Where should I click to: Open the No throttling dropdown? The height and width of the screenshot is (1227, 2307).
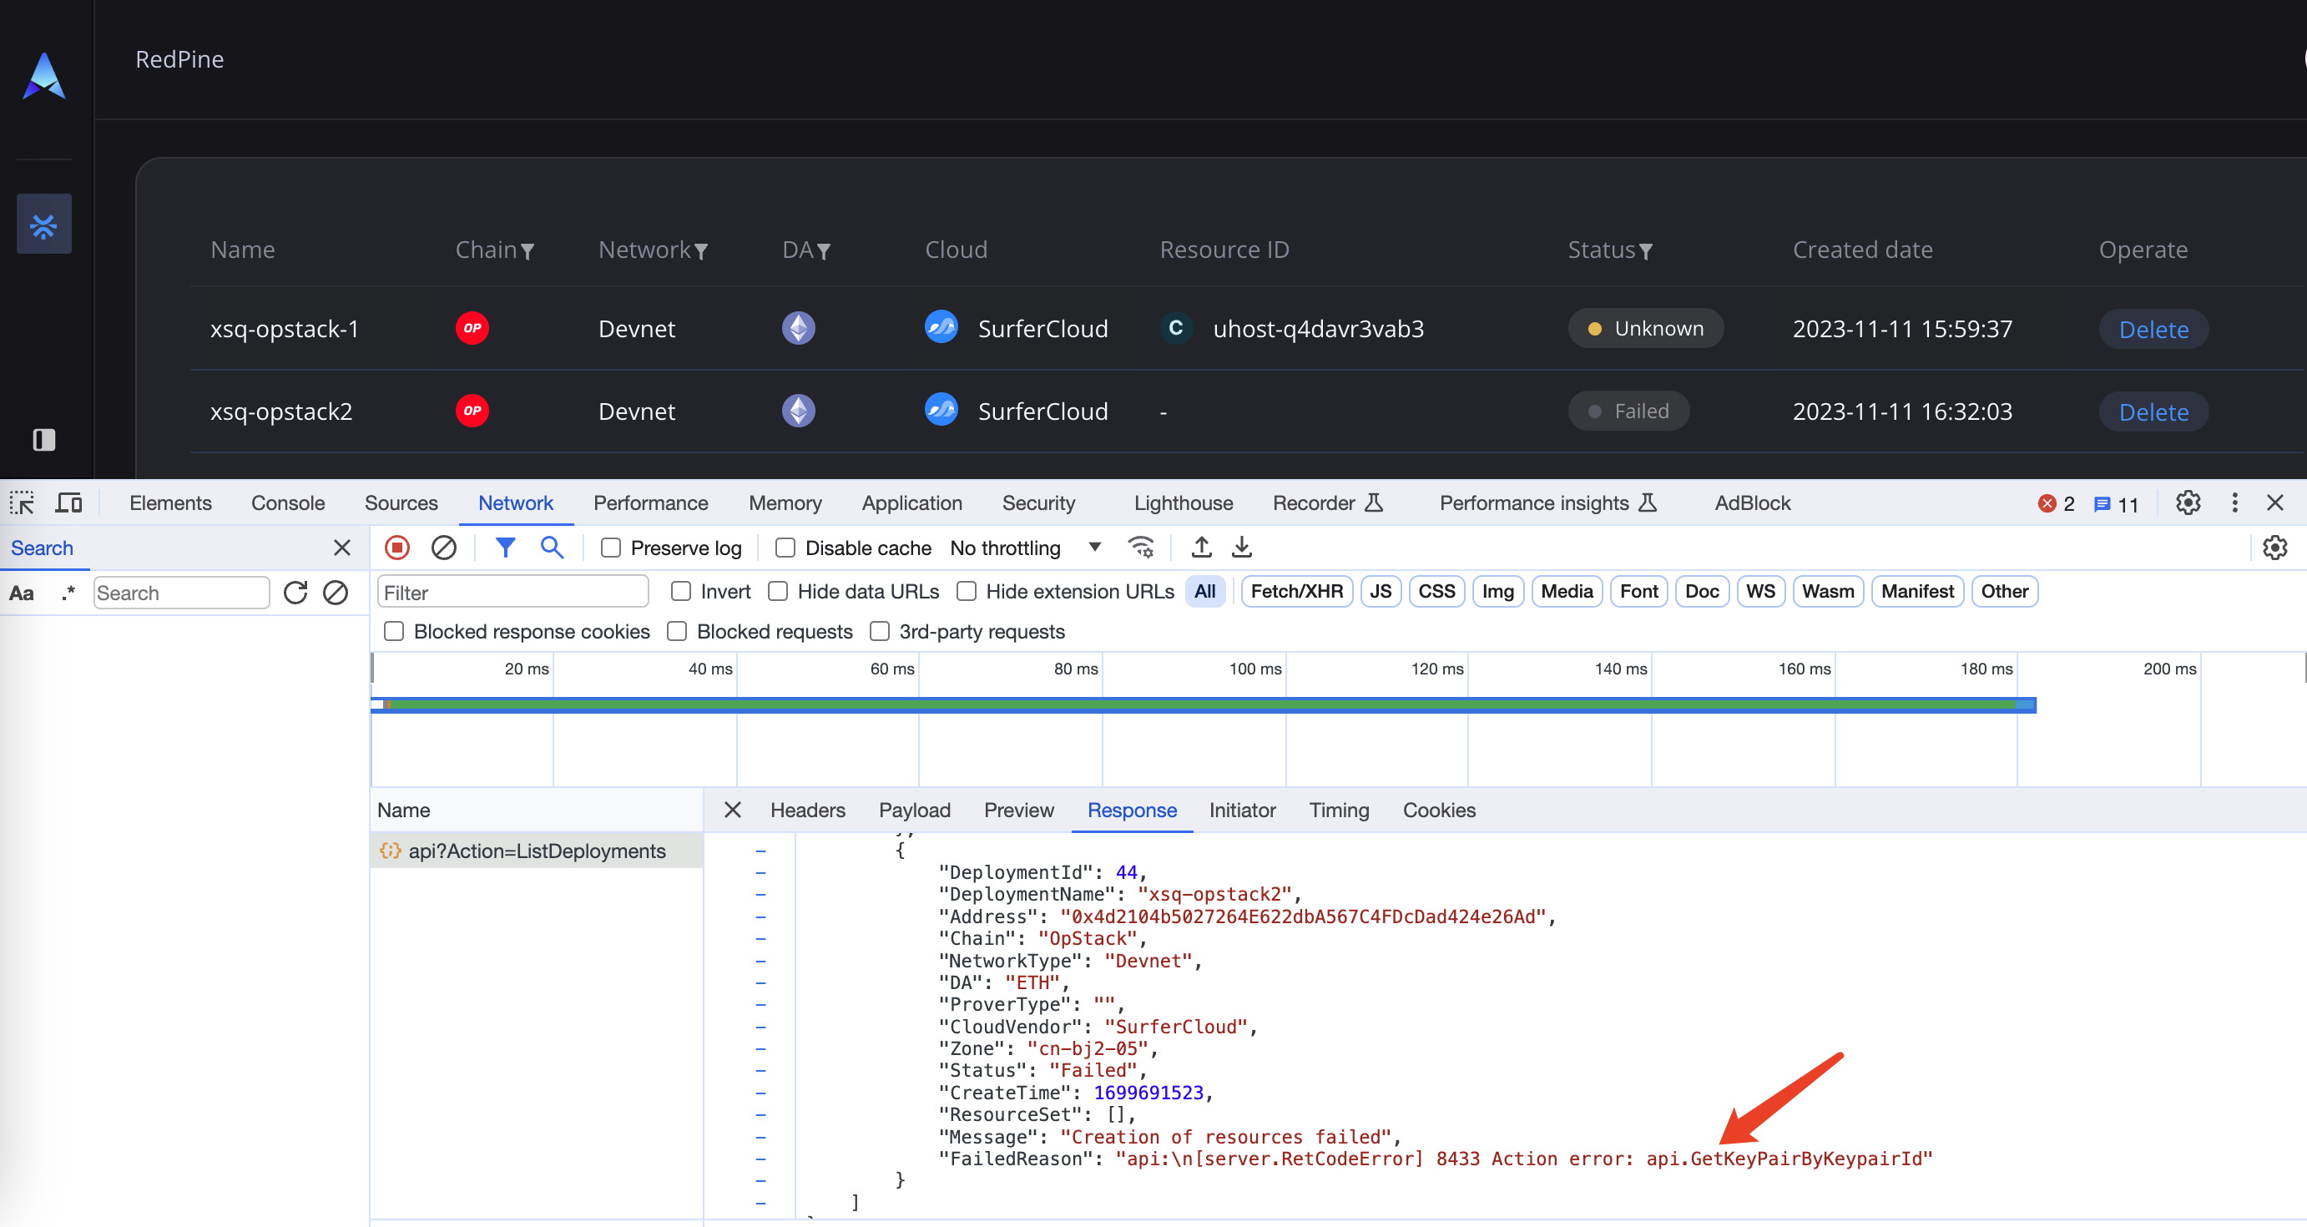pos(1024,548)
